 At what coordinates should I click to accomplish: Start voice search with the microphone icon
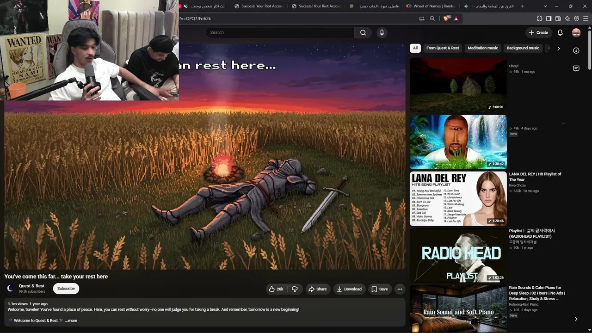382,32
